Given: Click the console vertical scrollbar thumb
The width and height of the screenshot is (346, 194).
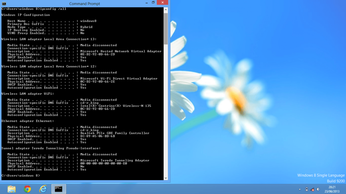Looking at the screenshot, I should pyautogui.click(x=166, y=28).
